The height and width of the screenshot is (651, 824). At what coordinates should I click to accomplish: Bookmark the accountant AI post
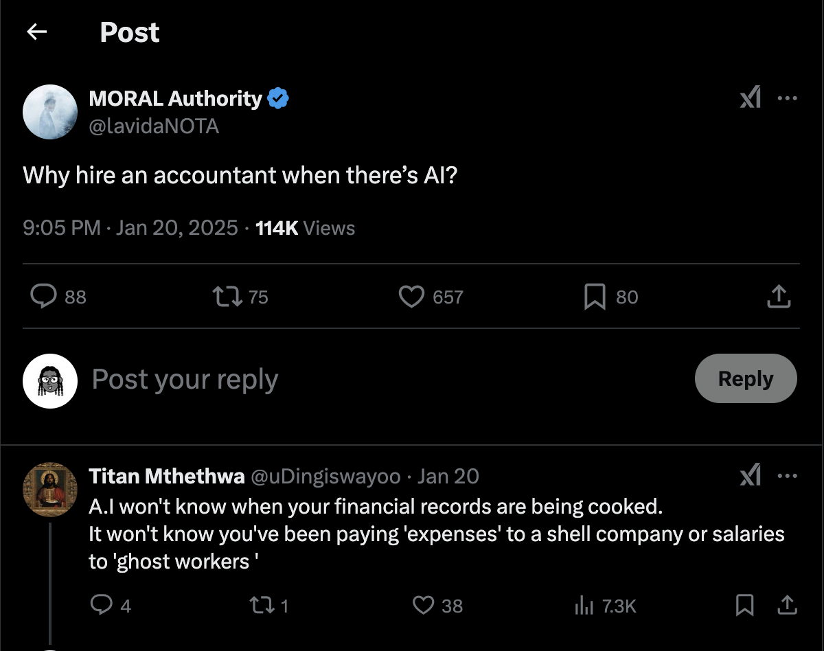coord(596,296)
